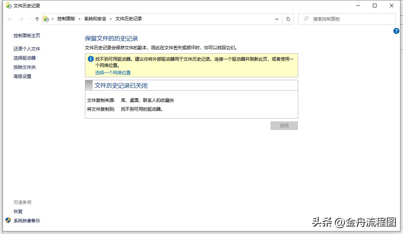Click the refresh icon in the address bar
This screenshot has width=403, height=234.
pyautogui.click(x=288, y=19)
